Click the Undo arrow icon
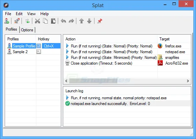The height and width of the screenshot is (139, 196). click(64, 21)
